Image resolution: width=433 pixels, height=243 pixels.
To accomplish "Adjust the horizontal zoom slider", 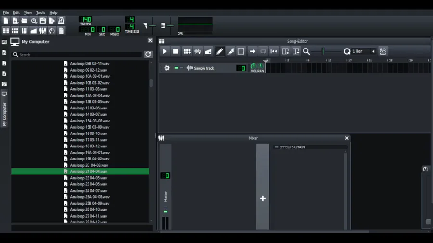I will tap(326, 51).
